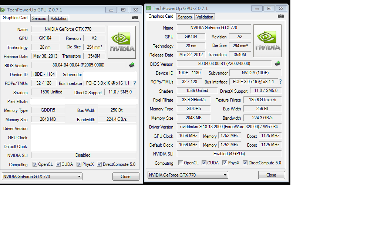Maximize the right GPU-Z window
The image size is (374, 229).
pyautogui.click(x=269, y=8)
